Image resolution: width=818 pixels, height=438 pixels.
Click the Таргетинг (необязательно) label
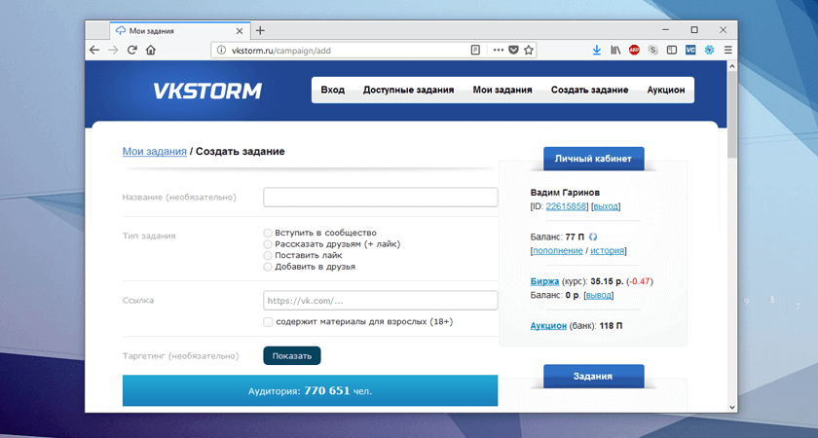click(x=180, y=356)
